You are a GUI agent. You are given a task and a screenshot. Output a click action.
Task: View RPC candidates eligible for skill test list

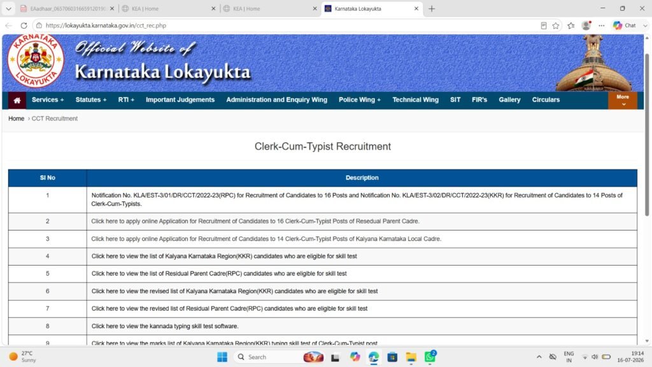pyautogui.click(x=219, y=274)
